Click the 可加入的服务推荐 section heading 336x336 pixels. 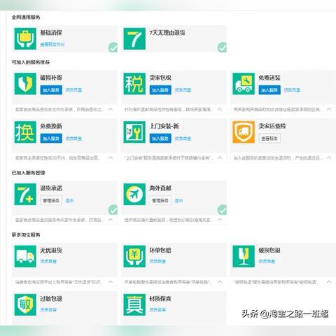(31, 62)
